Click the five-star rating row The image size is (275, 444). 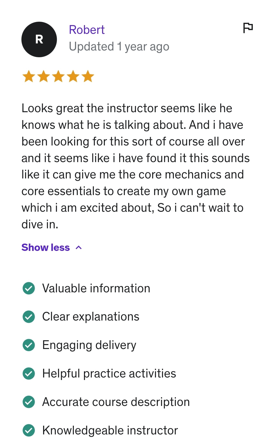58,76
